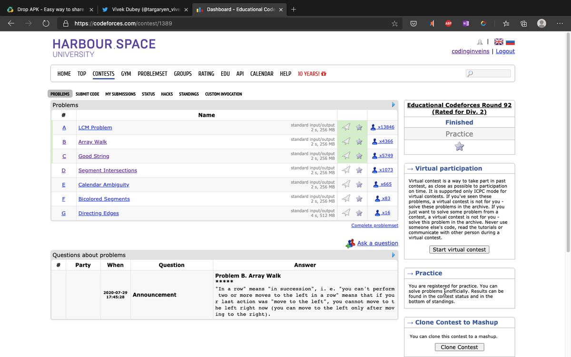Open the 10 YEARS! menu link
This screenshot has width=571, height=357.
click(312, 74)
